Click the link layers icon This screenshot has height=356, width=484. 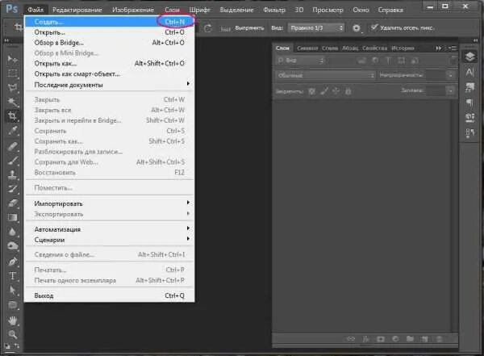click(351, 339)
